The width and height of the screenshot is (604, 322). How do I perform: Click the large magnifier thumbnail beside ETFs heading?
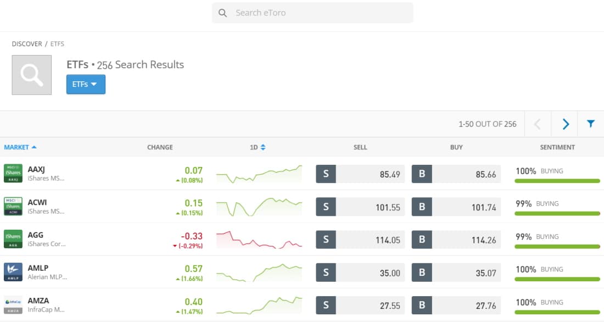pyautogui.click(x=32, y=75)
